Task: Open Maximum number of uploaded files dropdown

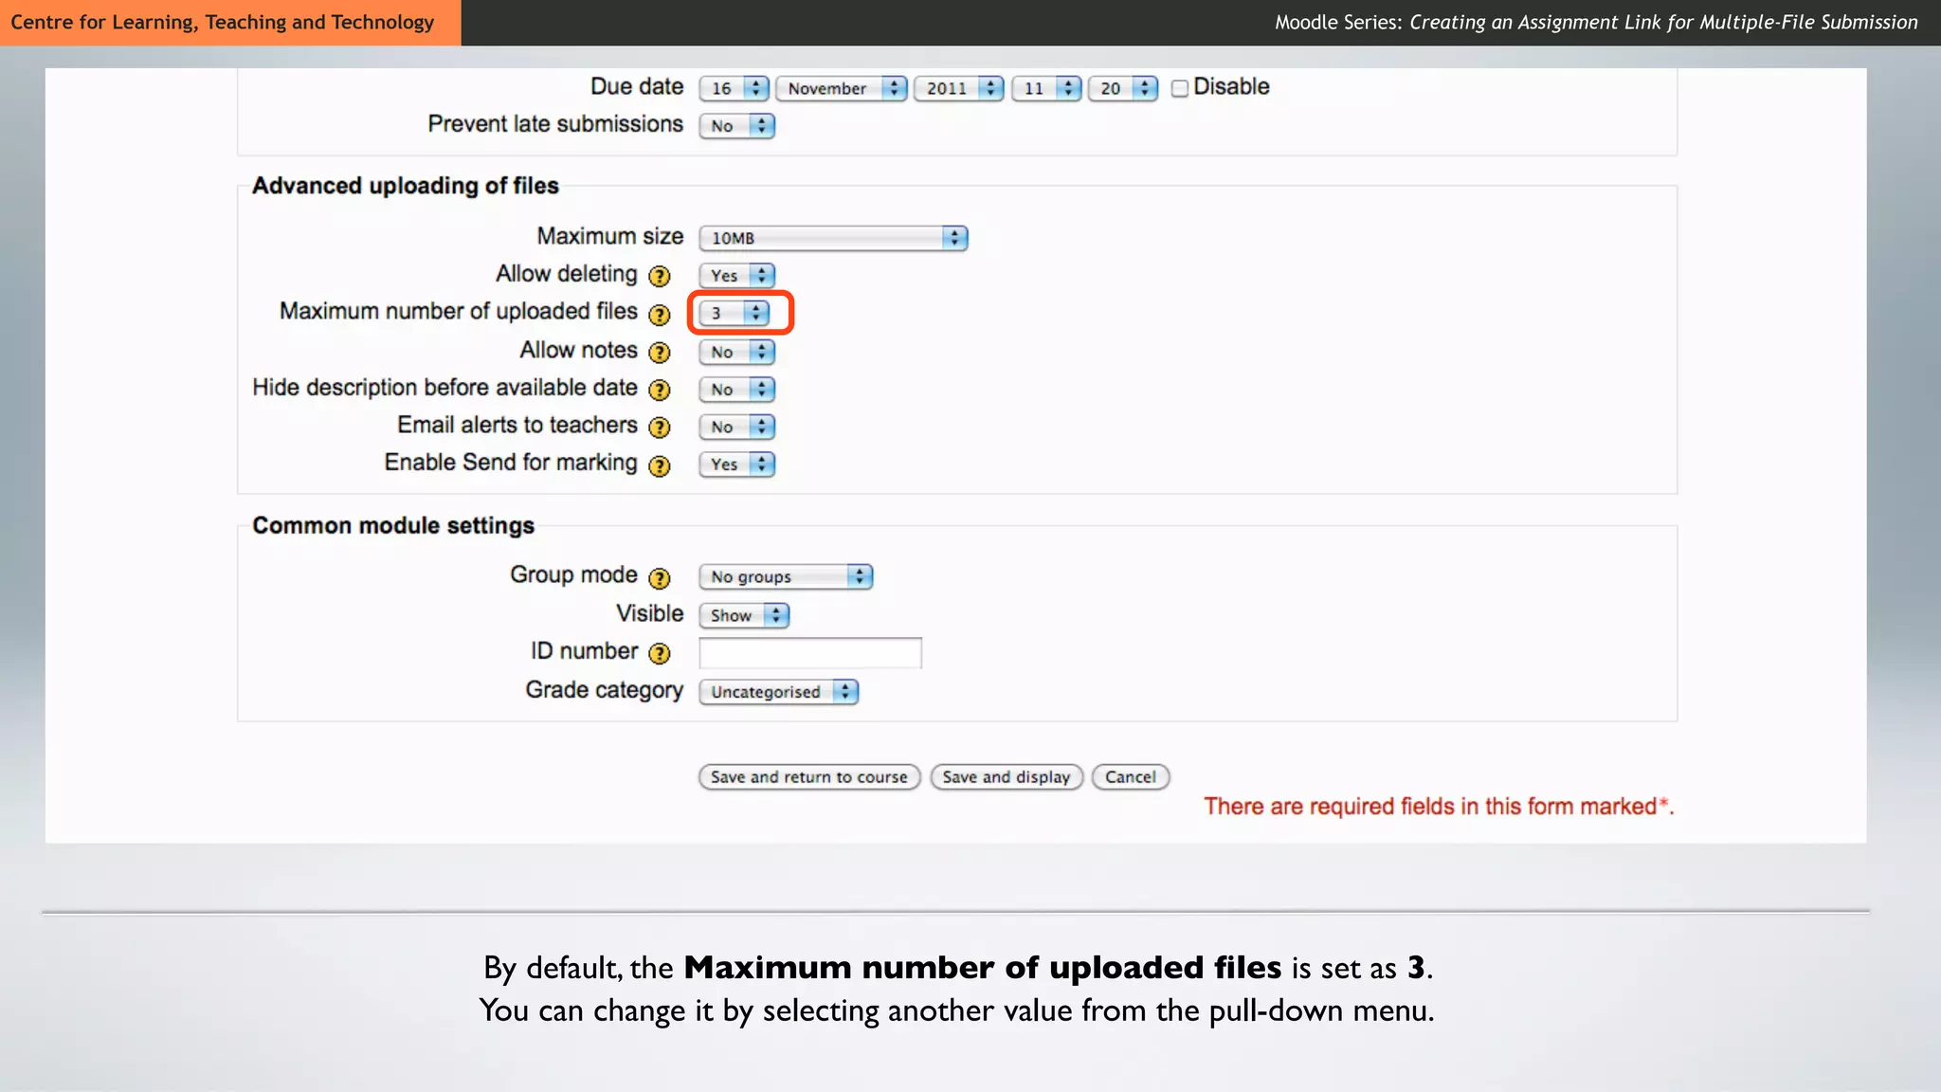Action: tap(734, 313)
